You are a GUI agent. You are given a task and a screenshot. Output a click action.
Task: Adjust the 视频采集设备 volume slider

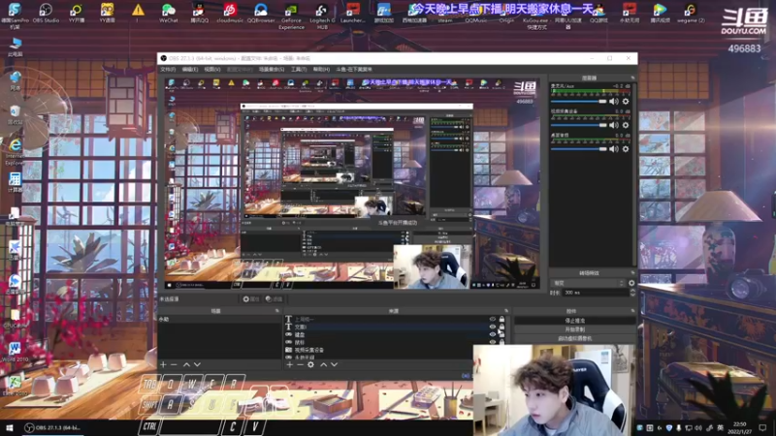click(578, 125)
